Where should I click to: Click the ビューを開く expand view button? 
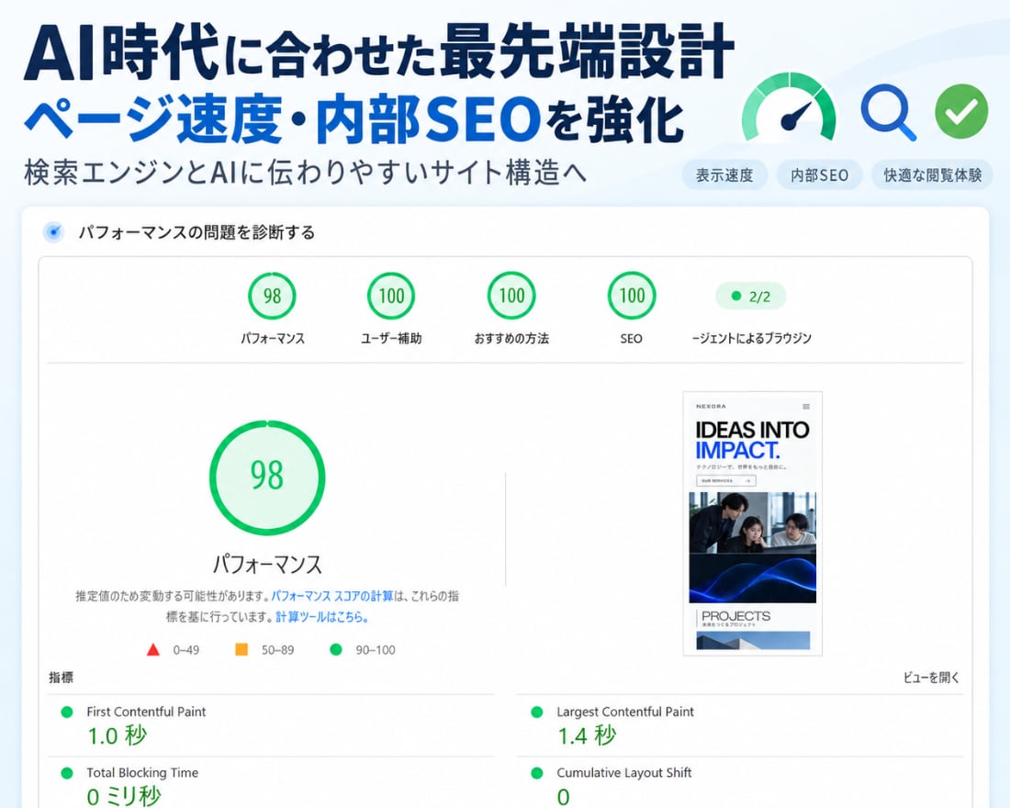tap(931, 678)
